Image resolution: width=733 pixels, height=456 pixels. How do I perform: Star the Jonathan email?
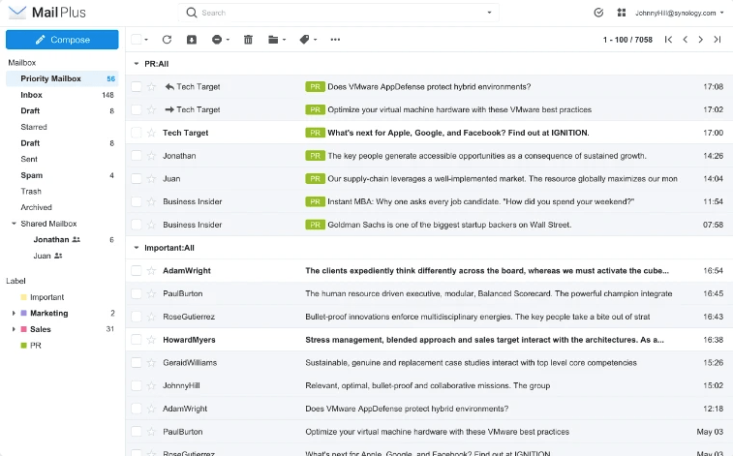pos(151,156)
